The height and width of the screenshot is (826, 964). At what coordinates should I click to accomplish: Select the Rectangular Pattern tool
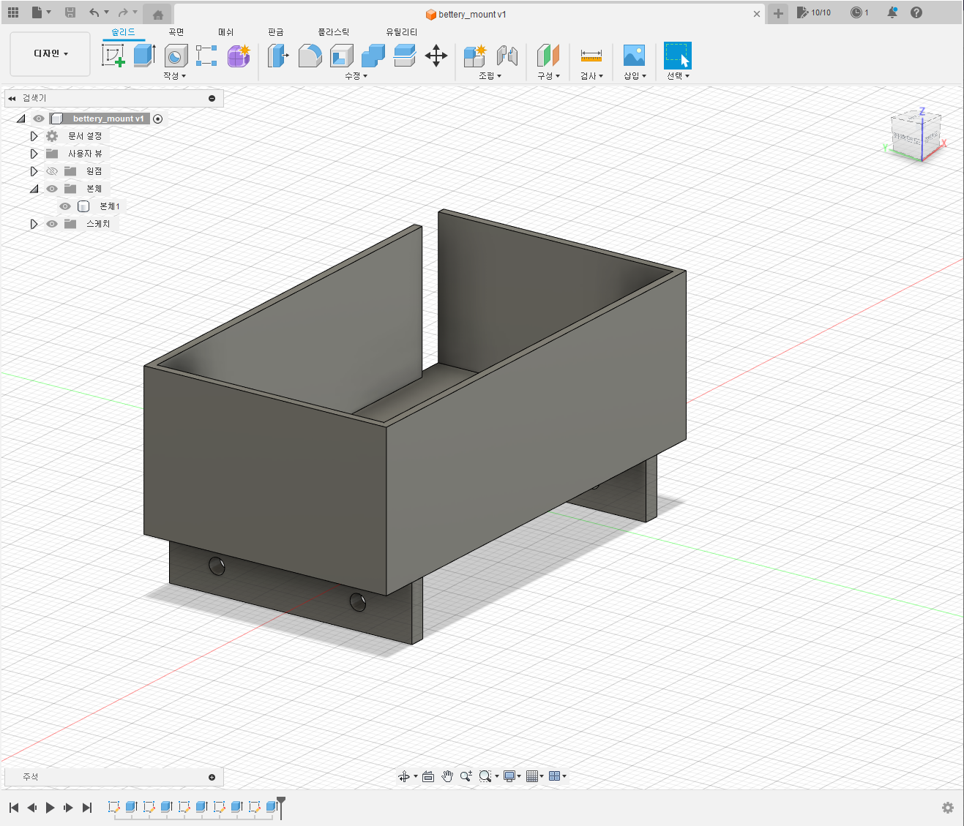point(206,56)
